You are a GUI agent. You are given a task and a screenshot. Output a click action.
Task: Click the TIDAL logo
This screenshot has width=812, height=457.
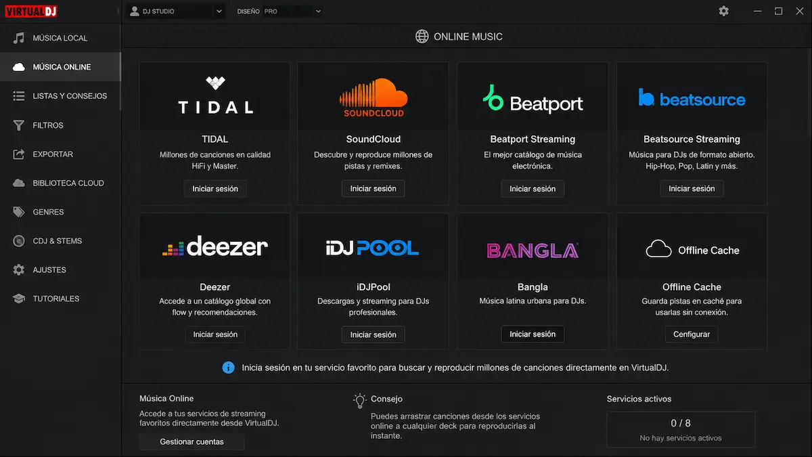point(215,95)
